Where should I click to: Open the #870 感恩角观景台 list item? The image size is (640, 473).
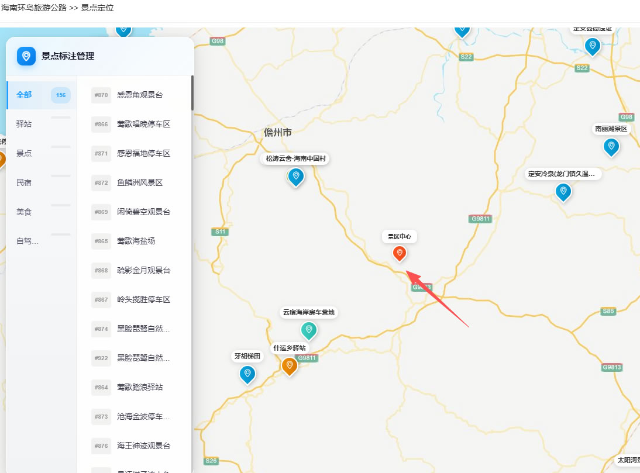click(135, 95)
